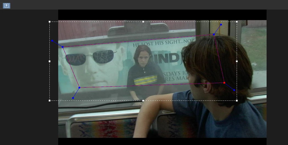Click the middle-left handle of the dashed bounding box
Viewport: 288px width, 145px height.
tap(50, 61)
